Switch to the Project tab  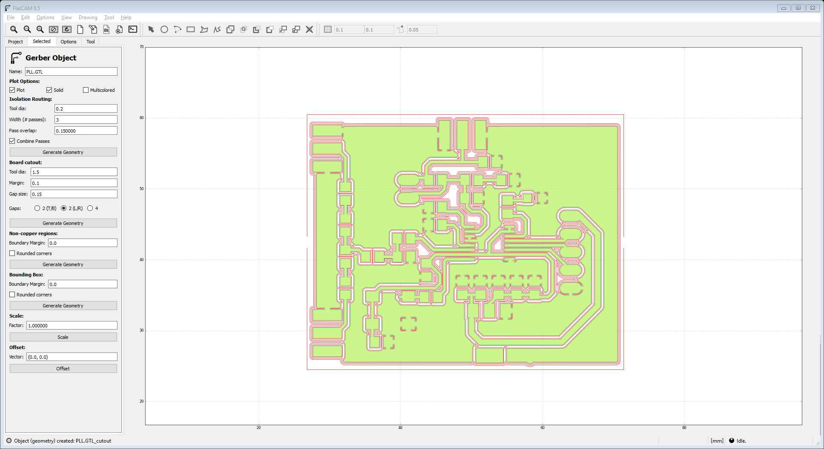pos(15,41)
